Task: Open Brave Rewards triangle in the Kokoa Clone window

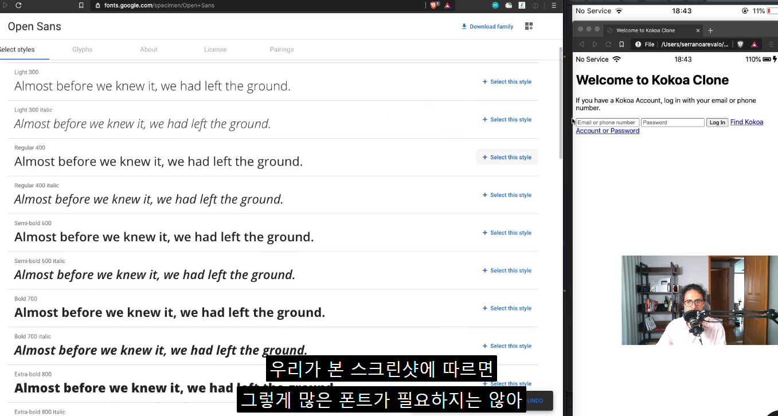Action: point(754,44)
